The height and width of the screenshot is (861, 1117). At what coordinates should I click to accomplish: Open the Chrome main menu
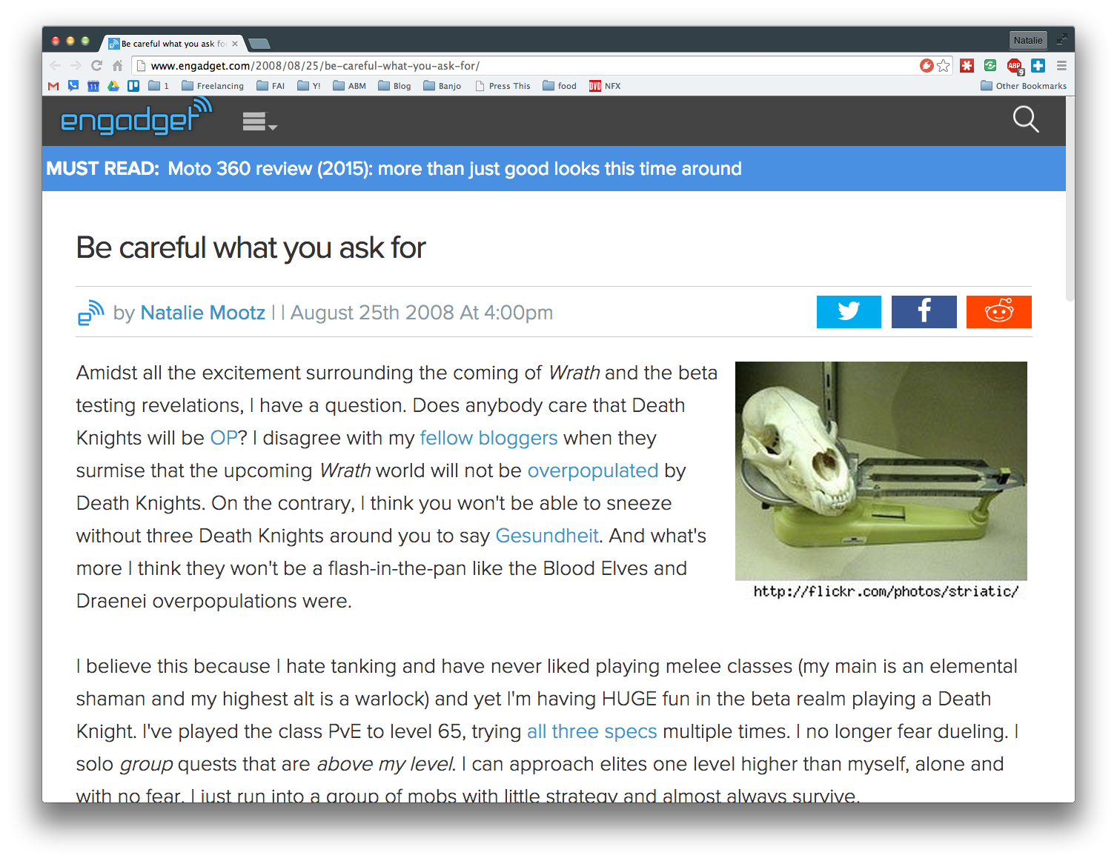1061,66
